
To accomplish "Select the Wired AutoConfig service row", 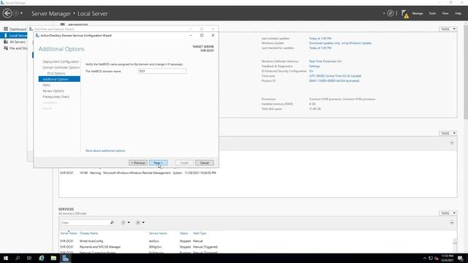I will point(257,241).
